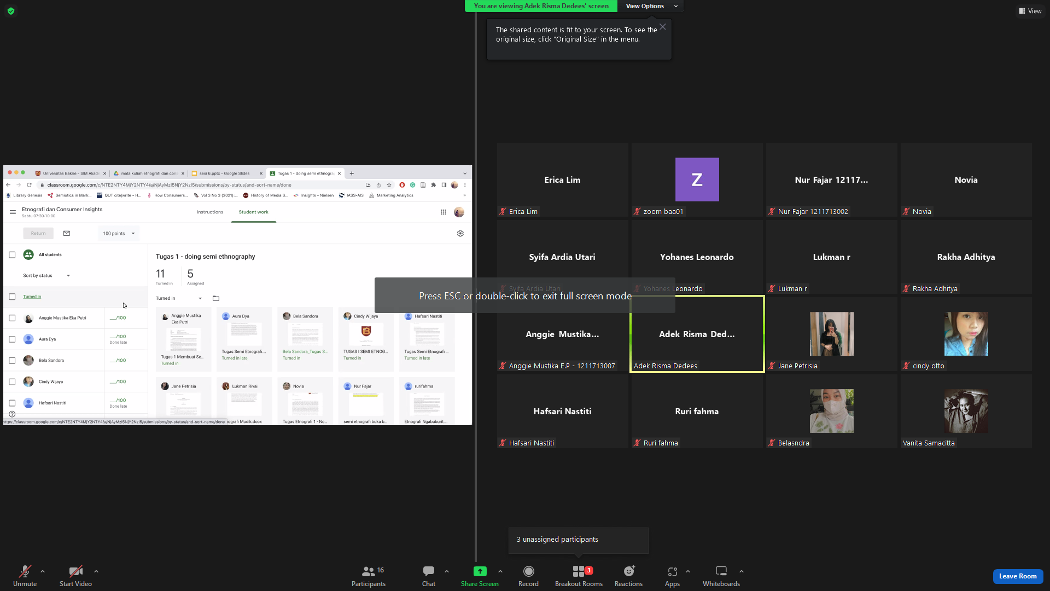Unmute the microphone in Zoom
1050x591 pixels.
(x=25, y=575)
